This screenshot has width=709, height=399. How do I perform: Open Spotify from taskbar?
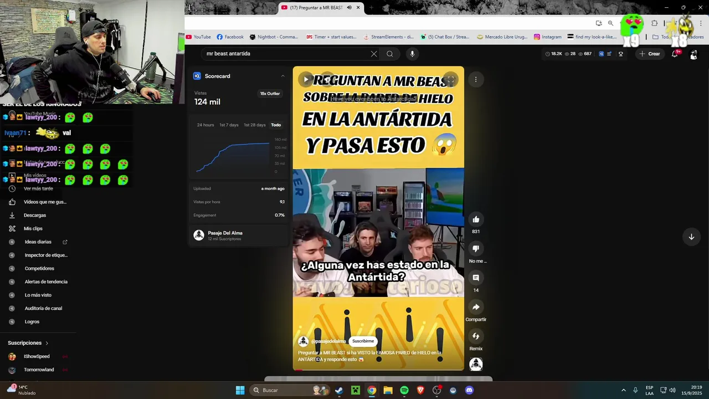click(x=404, y=390)
